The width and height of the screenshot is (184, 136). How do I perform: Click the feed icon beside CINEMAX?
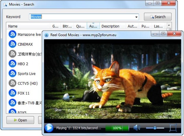pyautogui.click(x=12, y=44)
